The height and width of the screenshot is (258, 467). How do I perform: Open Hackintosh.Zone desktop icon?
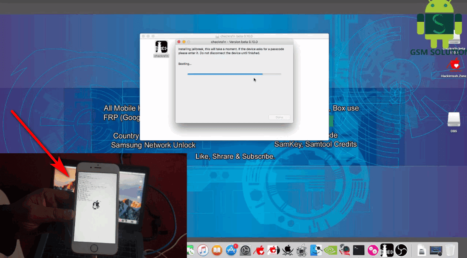[454, 64]
